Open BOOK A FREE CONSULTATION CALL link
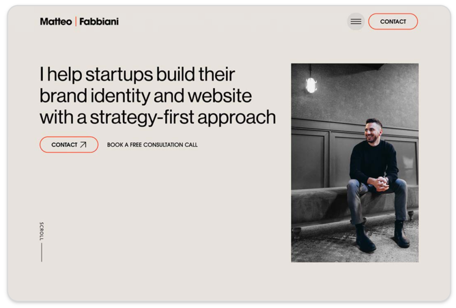456x308 pixels. (x=152, y=144)
